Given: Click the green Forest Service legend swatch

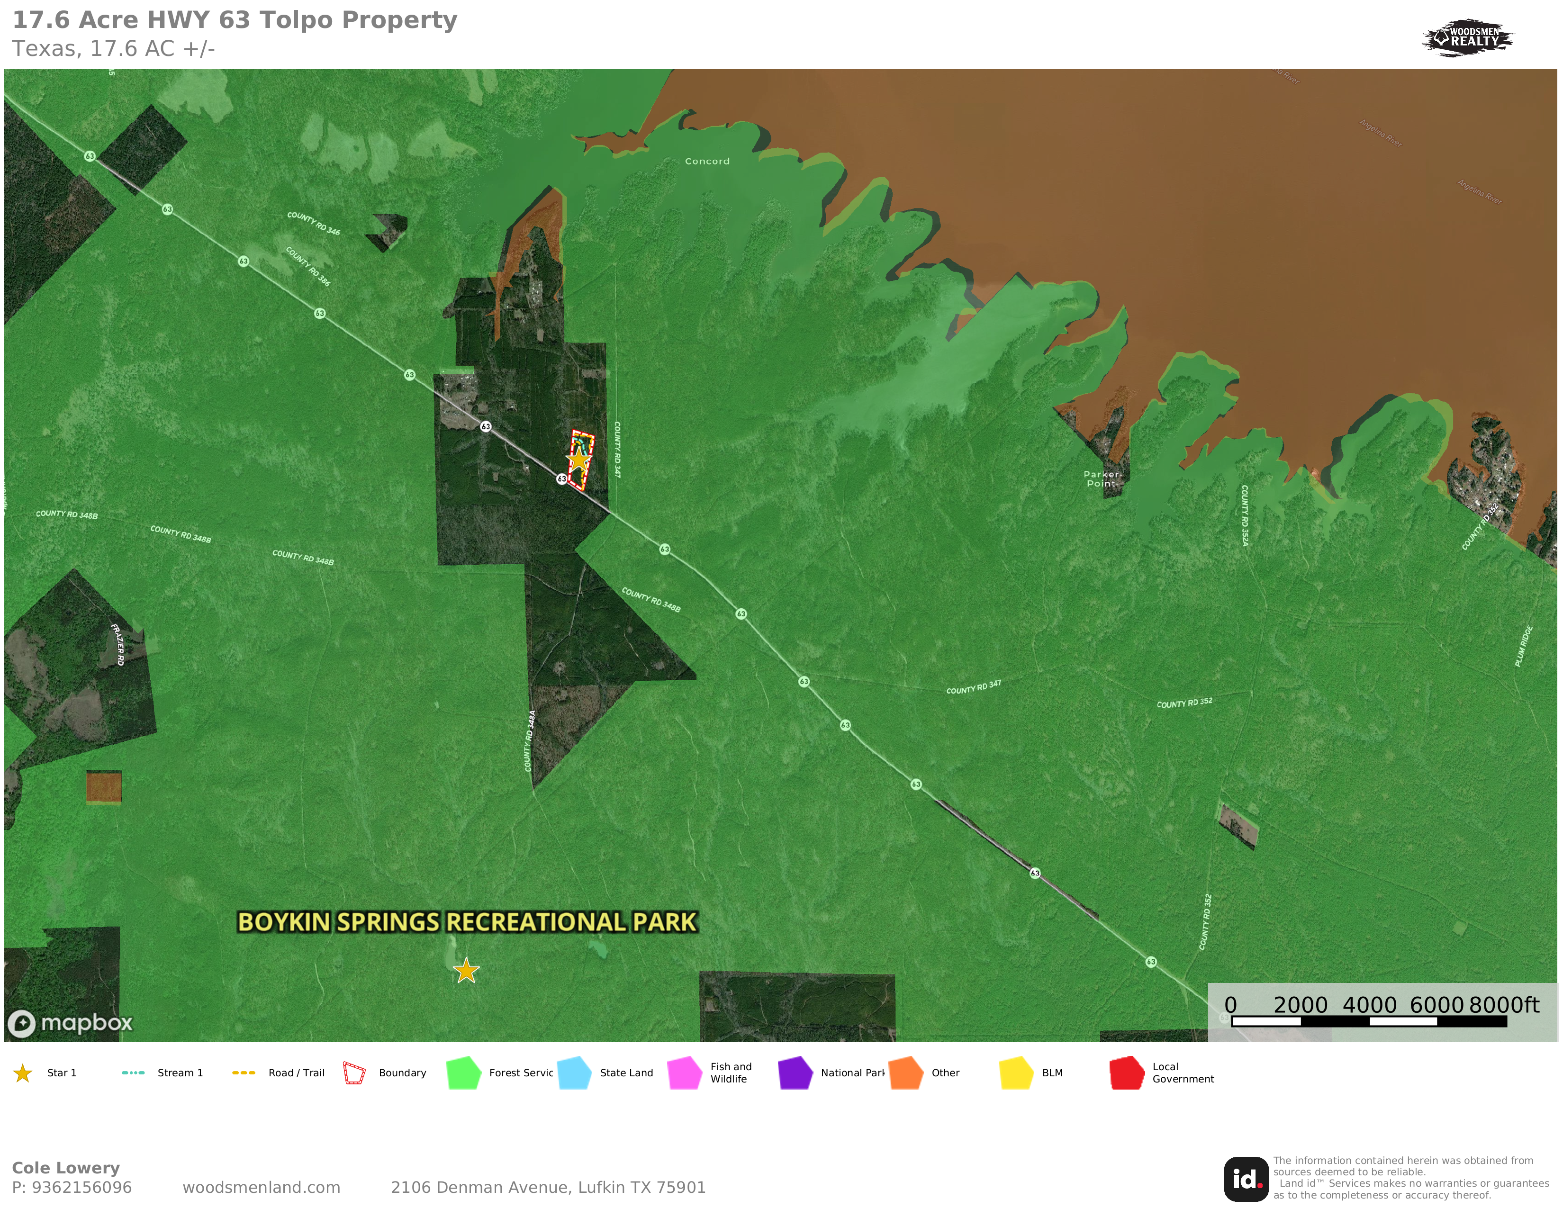Looking at the screenshot, I should point(463,1073).
